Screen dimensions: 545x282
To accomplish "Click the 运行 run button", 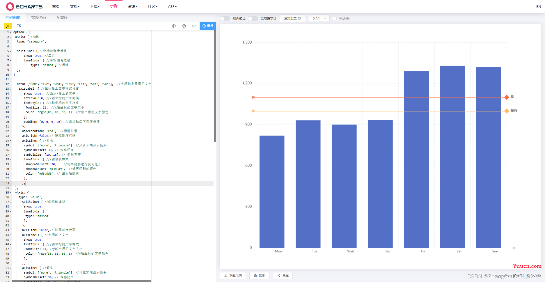I will [208, 26].
